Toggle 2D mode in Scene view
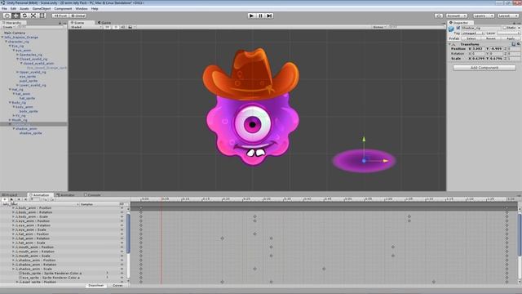This screenshot has height=294, width=522. pos(108,27)
